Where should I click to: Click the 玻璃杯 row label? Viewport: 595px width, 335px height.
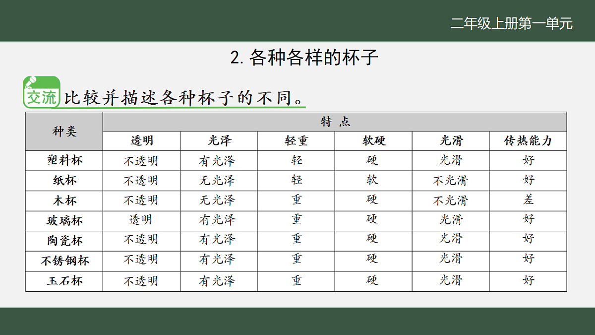coord(62,220)
